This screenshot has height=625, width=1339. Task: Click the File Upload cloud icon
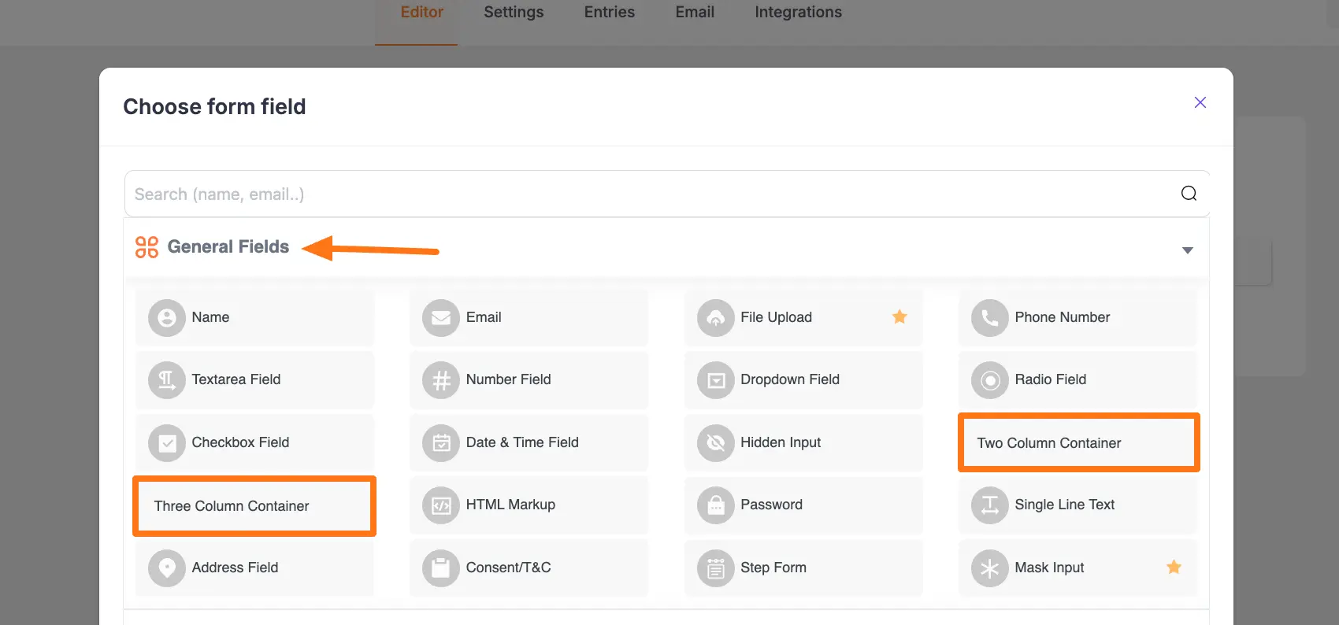coord(715,318)
